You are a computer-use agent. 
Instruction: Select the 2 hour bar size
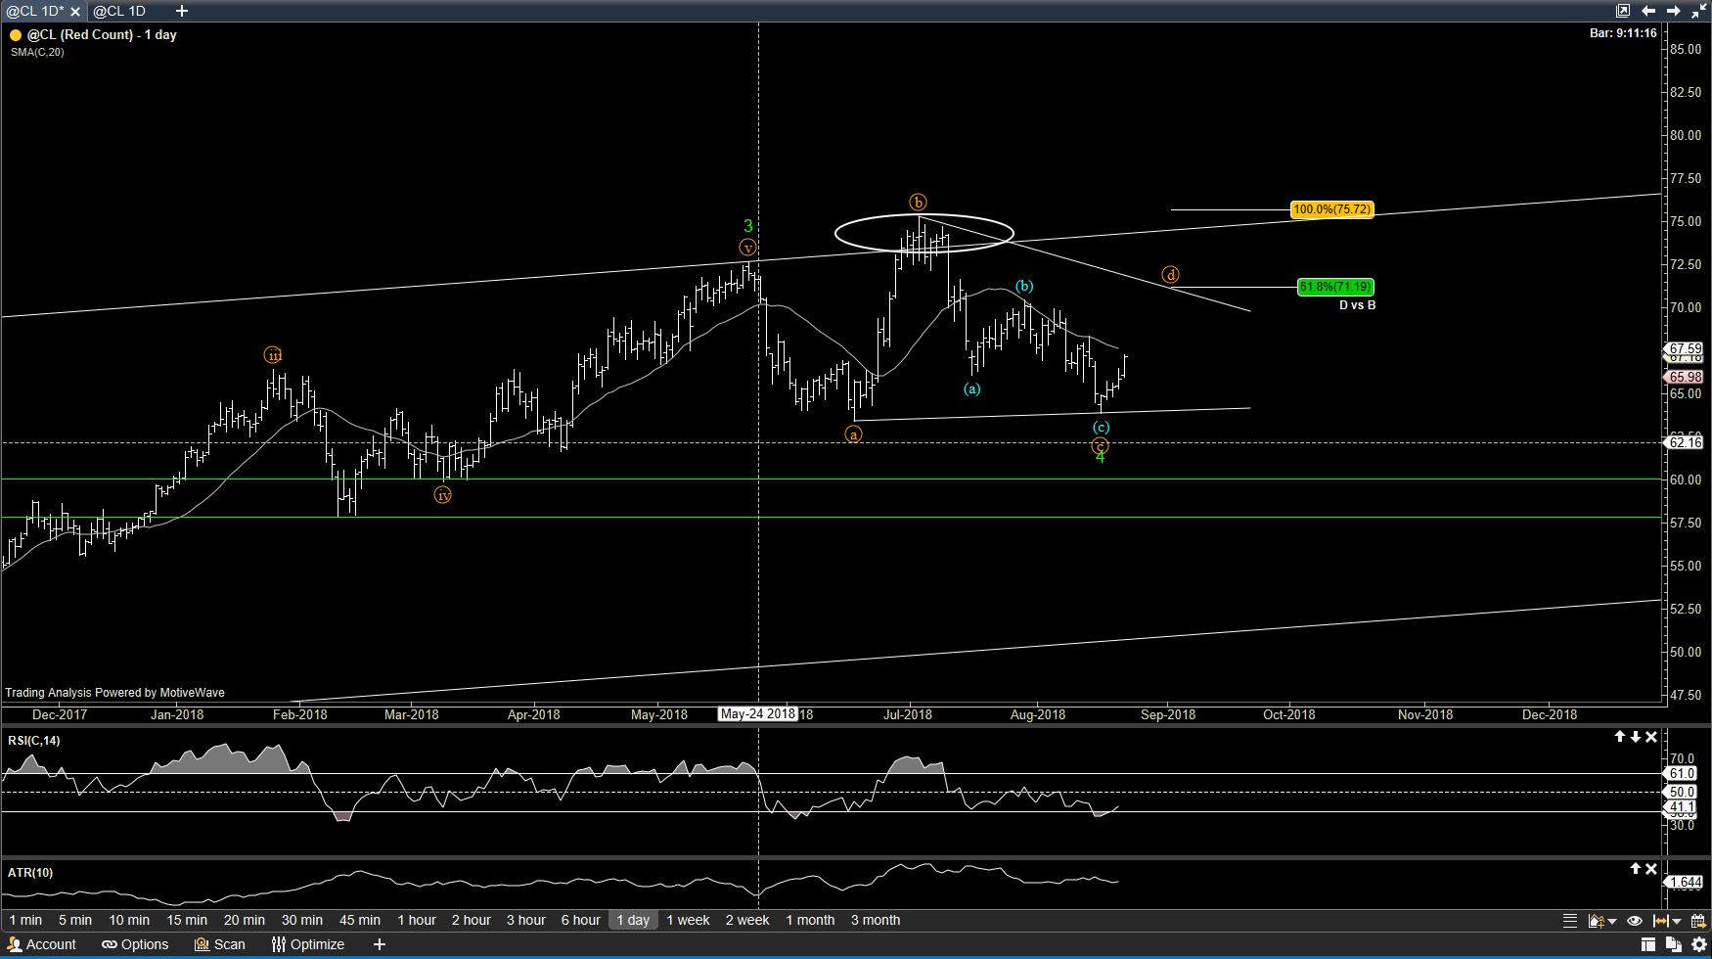[472, 920]
